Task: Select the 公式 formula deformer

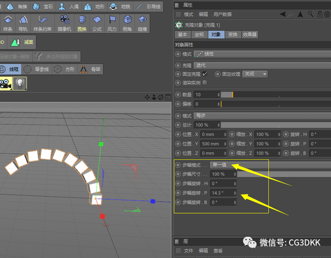Action: click(x=97, y=23)
